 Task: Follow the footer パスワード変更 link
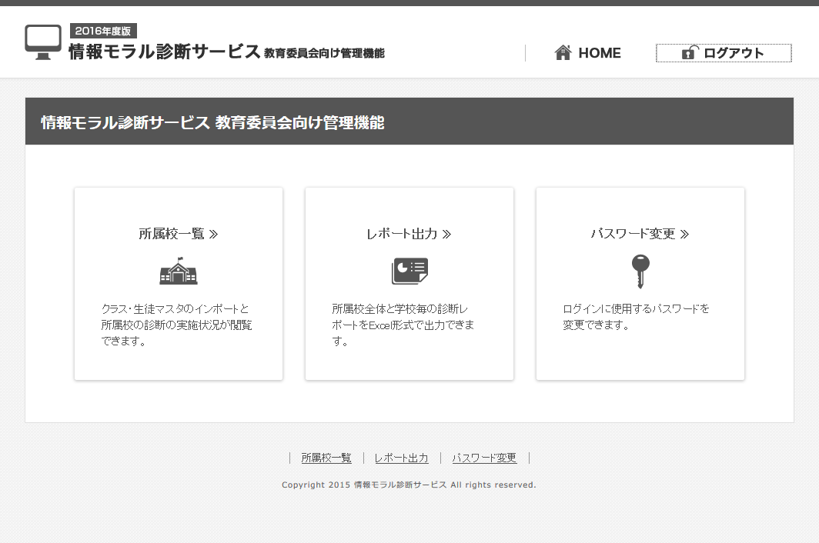click(484, 458)
